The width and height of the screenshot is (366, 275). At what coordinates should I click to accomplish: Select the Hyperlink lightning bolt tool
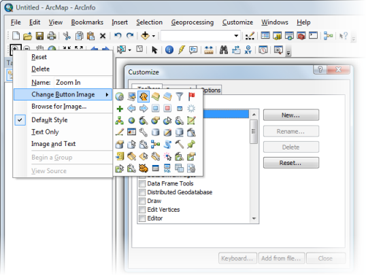[x=181, y=50]
